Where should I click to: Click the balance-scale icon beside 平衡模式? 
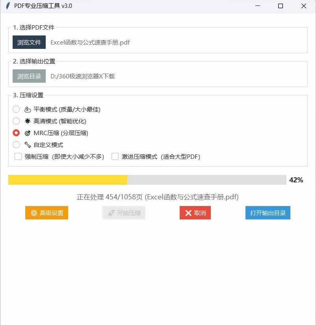coord(27,109)
